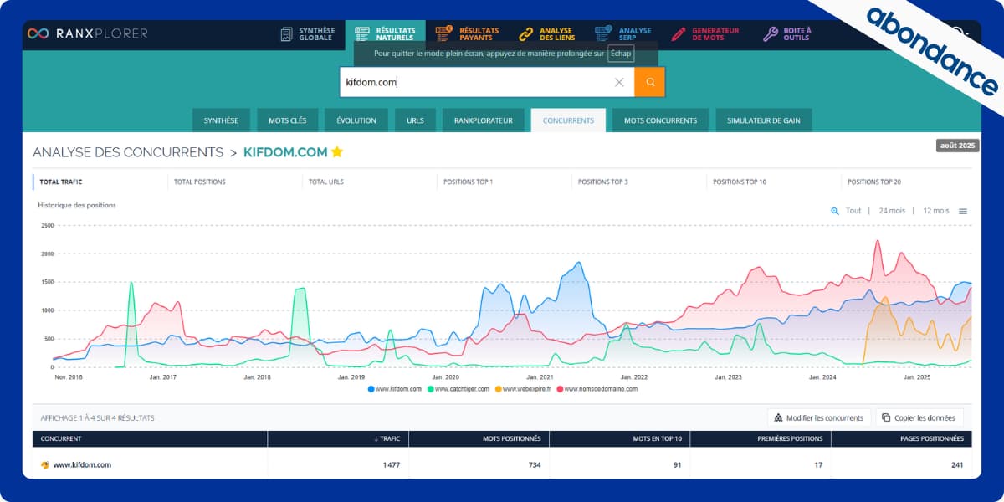Set chart range to 24 mois
1004x502 pixels.
point(892,211)
